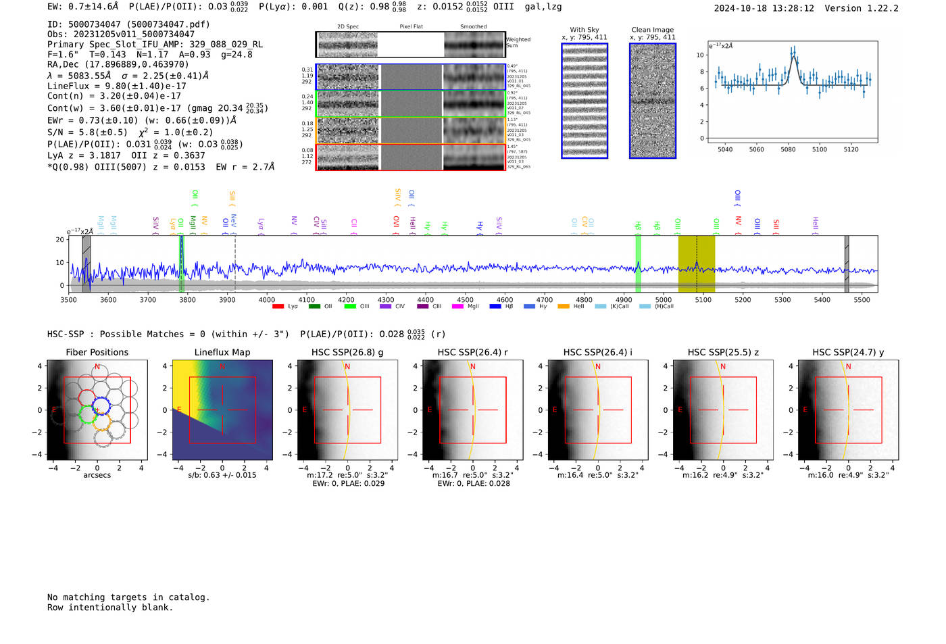Click the yellow highlighted band in the spectrum

pos(697,264)
